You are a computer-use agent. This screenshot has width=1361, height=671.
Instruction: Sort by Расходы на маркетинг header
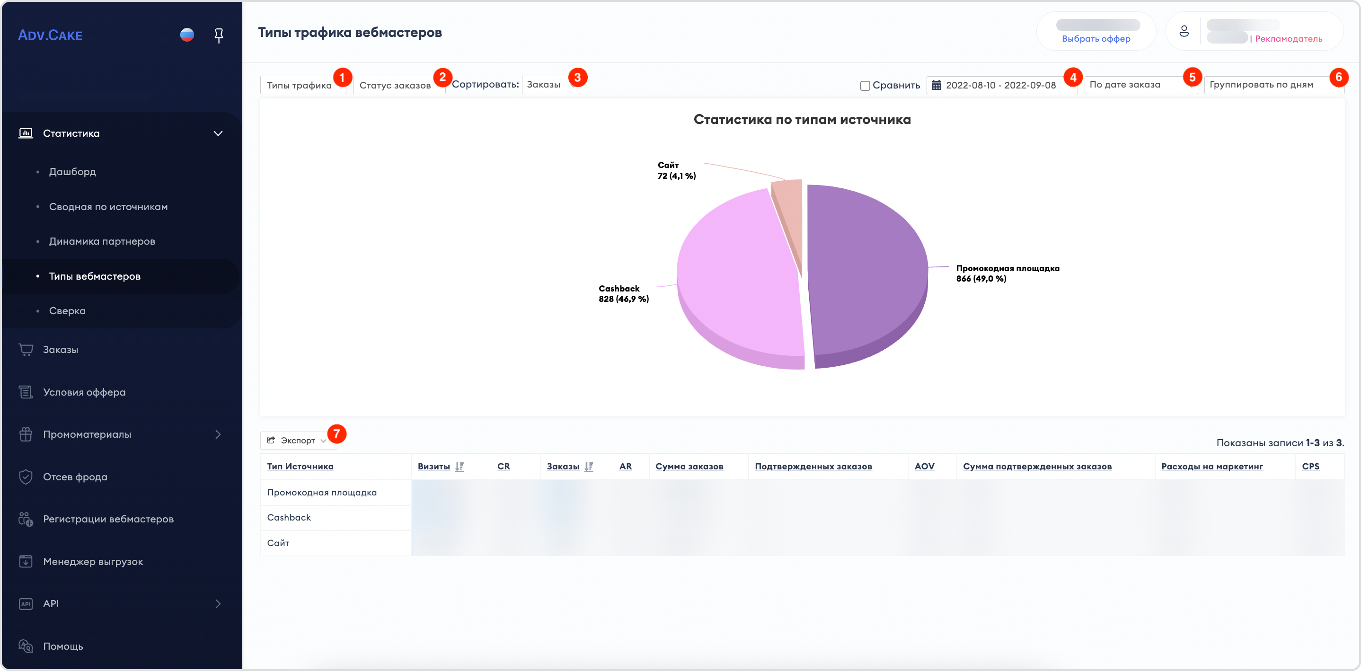(x=1212, y=467)
